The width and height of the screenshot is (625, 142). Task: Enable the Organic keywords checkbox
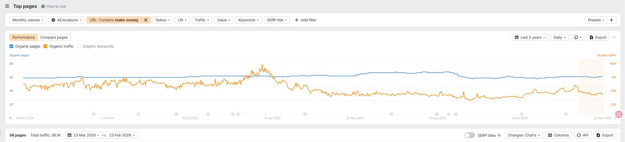79,46
